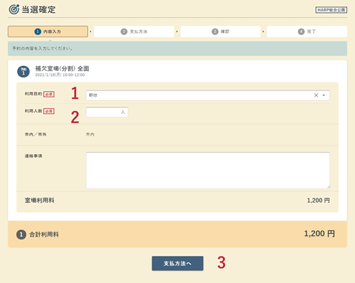355x283 pixels.
Task: Click the circled 1 icon beside 合計利用料
Action: tap(21, 235)
